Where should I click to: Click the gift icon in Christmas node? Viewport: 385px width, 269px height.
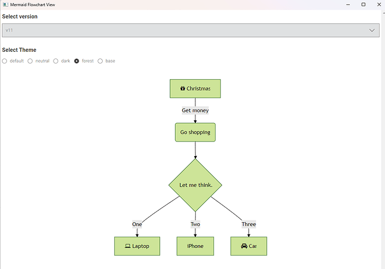tap(182, 89)
